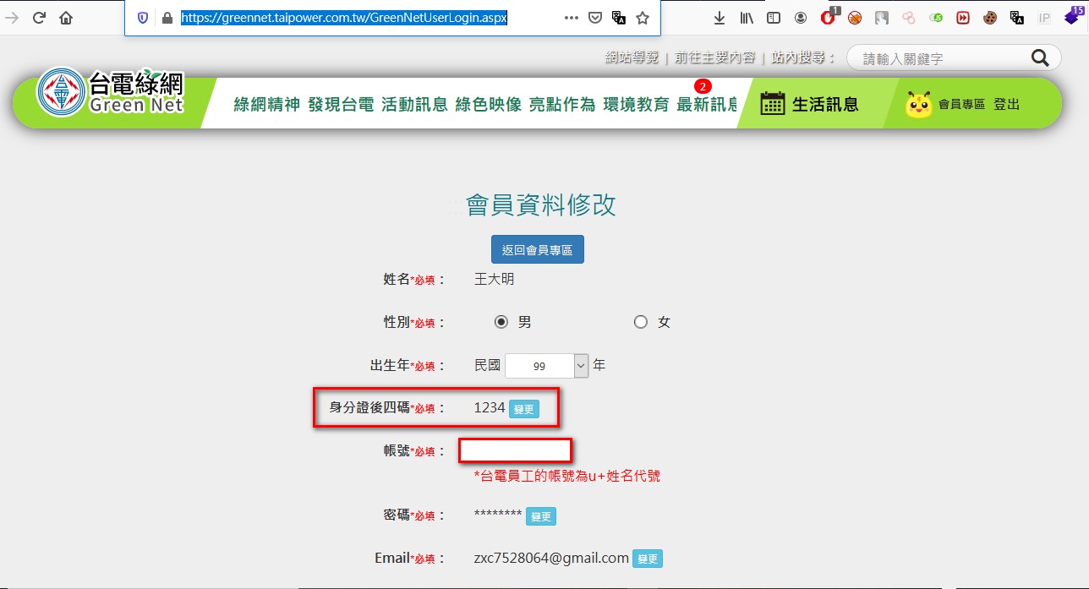
Task: Open the 最新訊息 menu
Action: (x=708, y=105)
